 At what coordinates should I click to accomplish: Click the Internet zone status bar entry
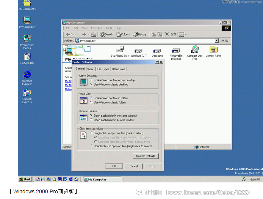[202, 147]
